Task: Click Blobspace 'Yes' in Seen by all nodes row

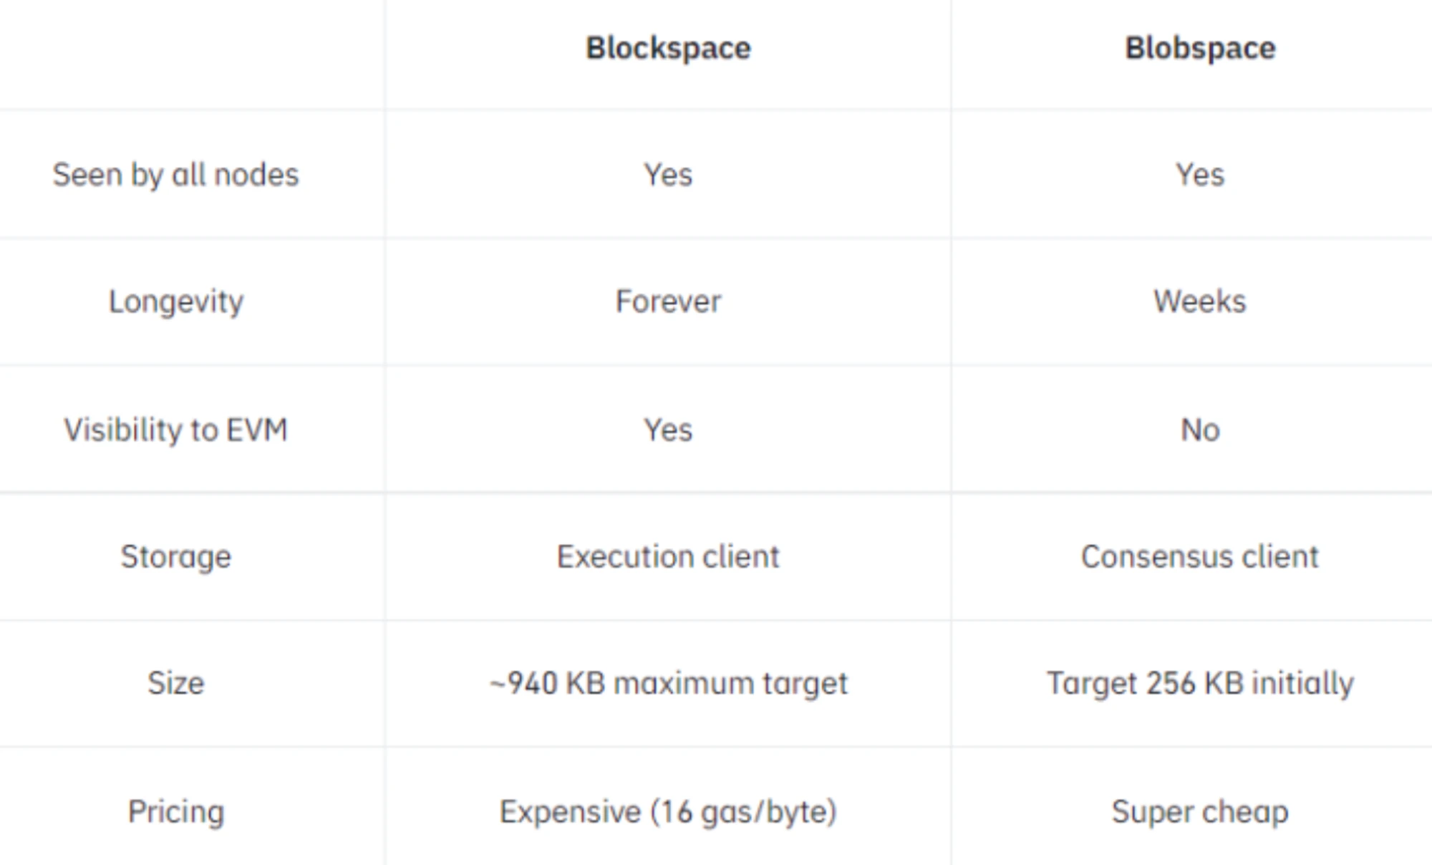Action: (1200, 175)
